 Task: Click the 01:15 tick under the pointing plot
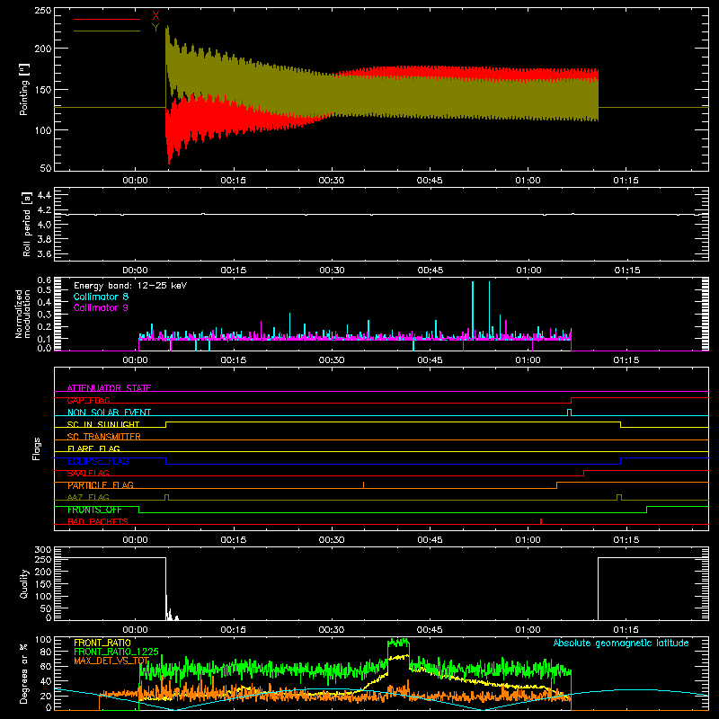pos(626,181)
